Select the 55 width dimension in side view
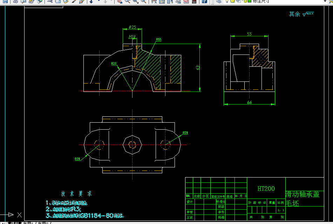Viewport: 333px width, 224px height. (249, 34)
